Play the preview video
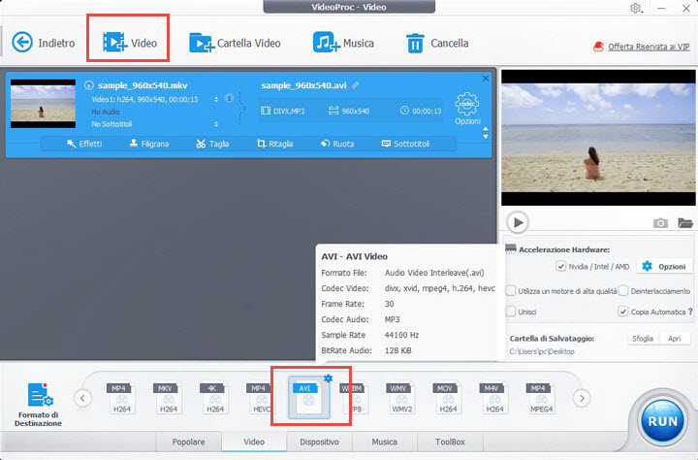Image resolution: width=698 pixels, height=460 pixels. [518, 222]
